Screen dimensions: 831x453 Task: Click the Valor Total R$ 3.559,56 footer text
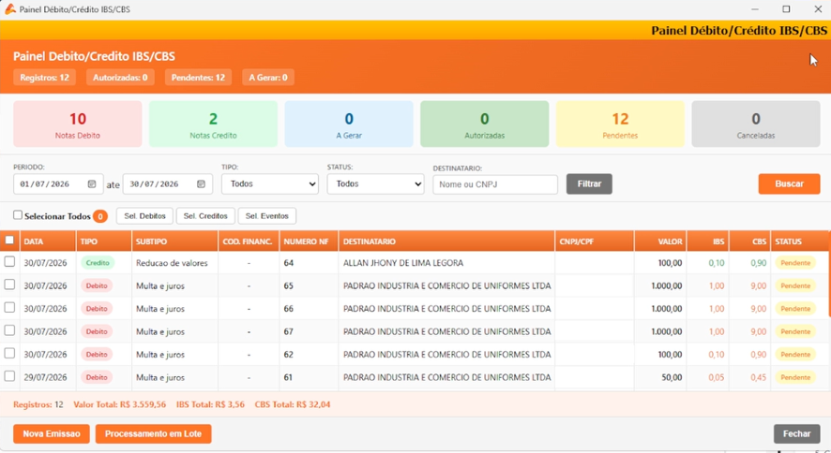(x=120, y=404)
